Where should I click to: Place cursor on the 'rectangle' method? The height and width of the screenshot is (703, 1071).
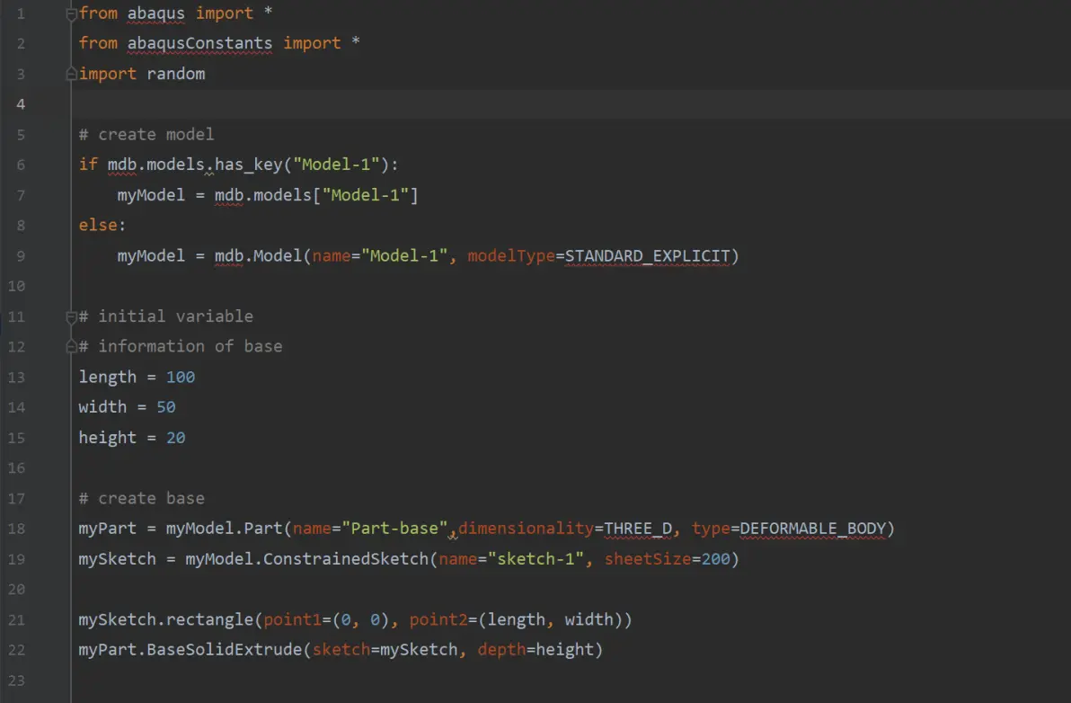click(209, 619)
